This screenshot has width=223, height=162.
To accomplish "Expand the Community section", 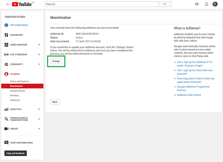I will [39, 64].
